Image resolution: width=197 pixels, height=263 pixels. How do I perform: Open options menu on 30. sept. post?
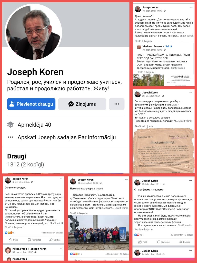click(x=191, y=7)
